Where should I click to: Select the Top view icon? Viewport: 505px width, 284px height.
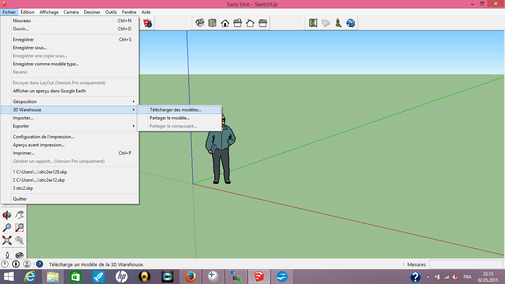point(212,23)
